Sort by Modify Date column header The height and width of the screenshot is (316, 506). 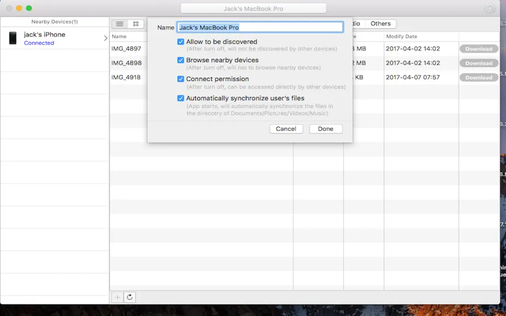[x=401, y=36]
